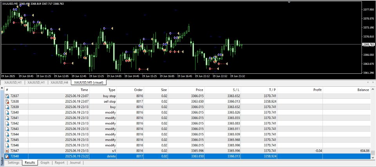
Task: Click the S/L value 3365.883
Action: point(233,124)
